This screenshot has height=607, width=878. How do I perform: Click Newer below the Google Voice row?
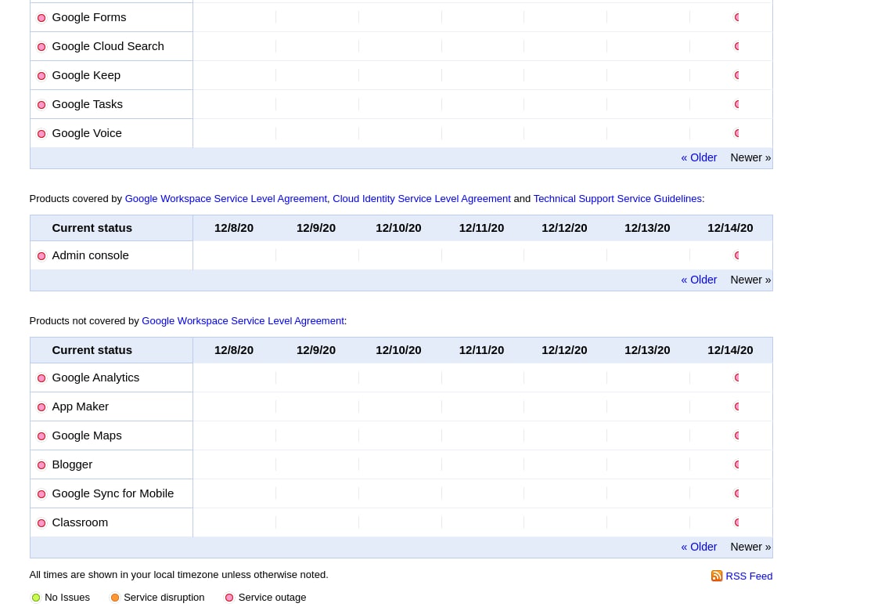[750, 158]
